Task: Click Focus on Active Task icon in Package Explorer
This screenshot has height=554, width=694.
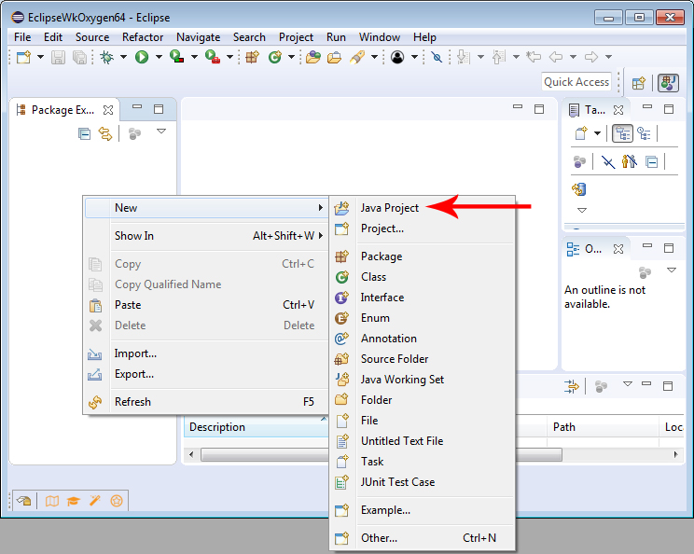Action: (x=134, y=133)
